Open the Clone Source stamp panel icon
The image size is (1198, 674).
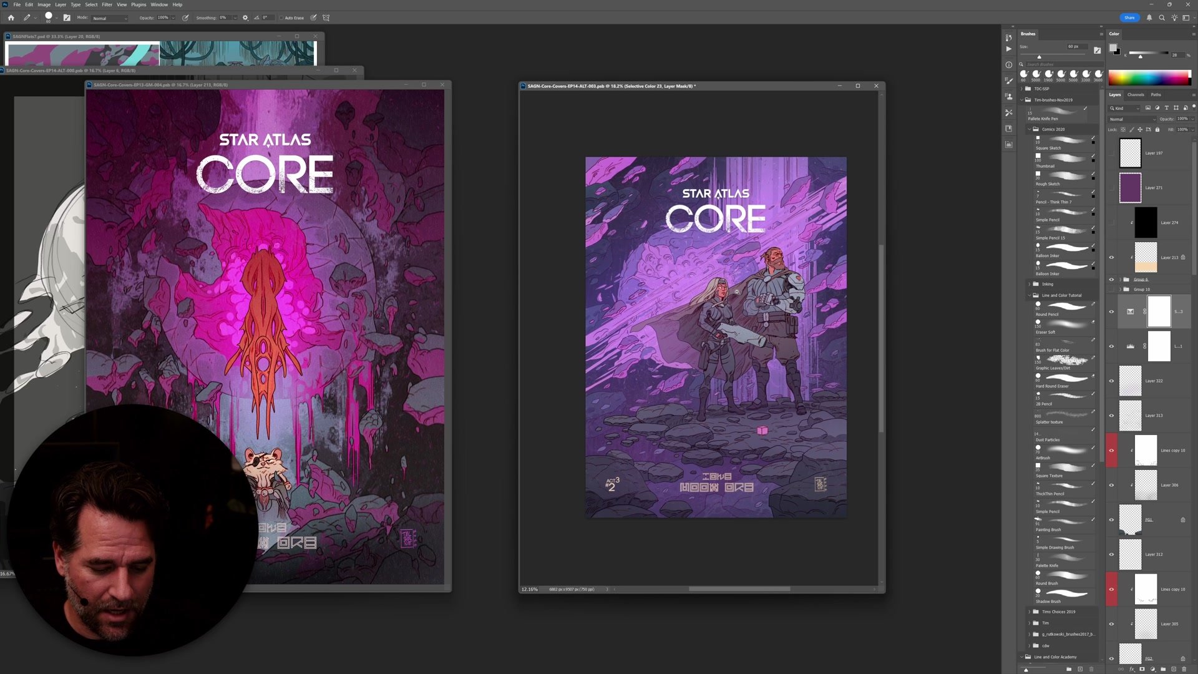[x=1009, y=97]
